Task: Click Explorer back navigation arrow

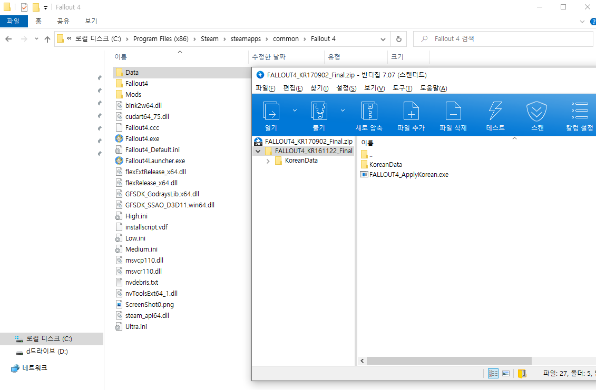Action: pos(8,39)
